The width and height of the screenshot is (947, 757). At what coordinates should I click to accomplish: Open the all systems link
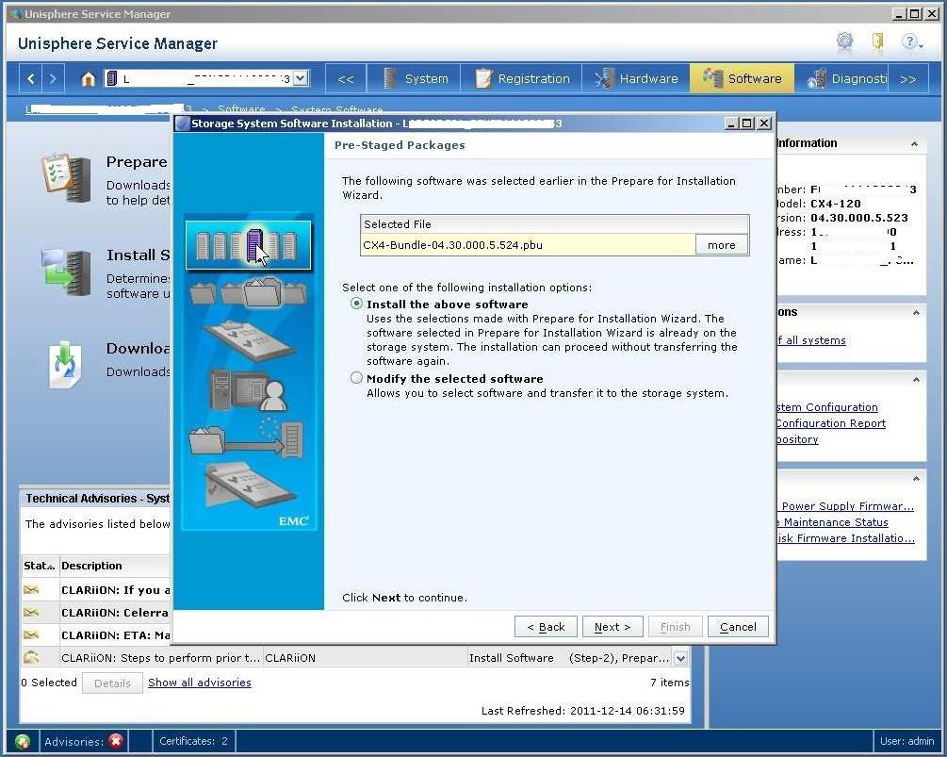tap(811, 340)
